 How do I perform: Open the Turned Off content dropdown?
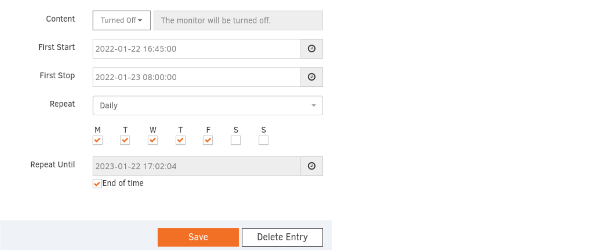tap(121, 20)
